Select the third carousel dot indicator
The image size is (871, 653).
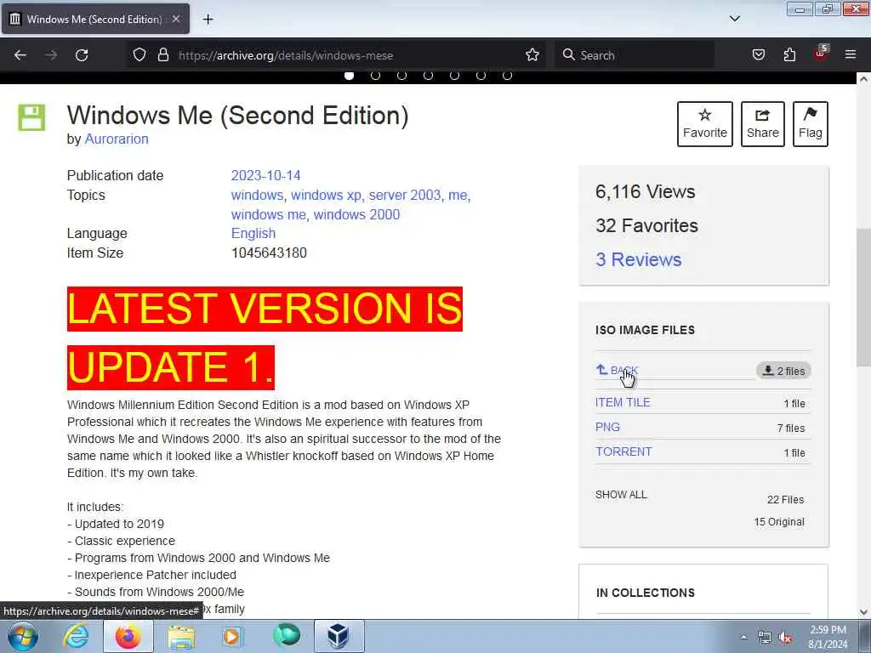[401, 75]
